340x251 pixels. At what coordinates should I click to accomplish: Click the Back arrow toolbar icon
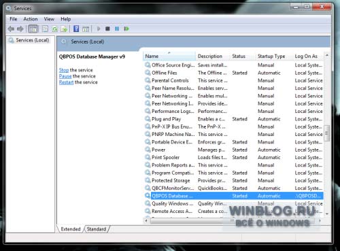[x=11, y=29]
